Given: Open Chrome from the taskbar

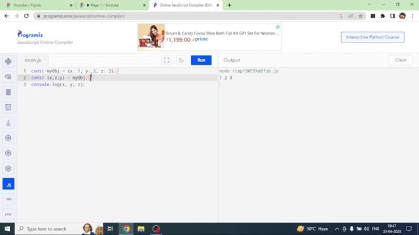Looking at the screenshot, I should click(x=126, y=229).
